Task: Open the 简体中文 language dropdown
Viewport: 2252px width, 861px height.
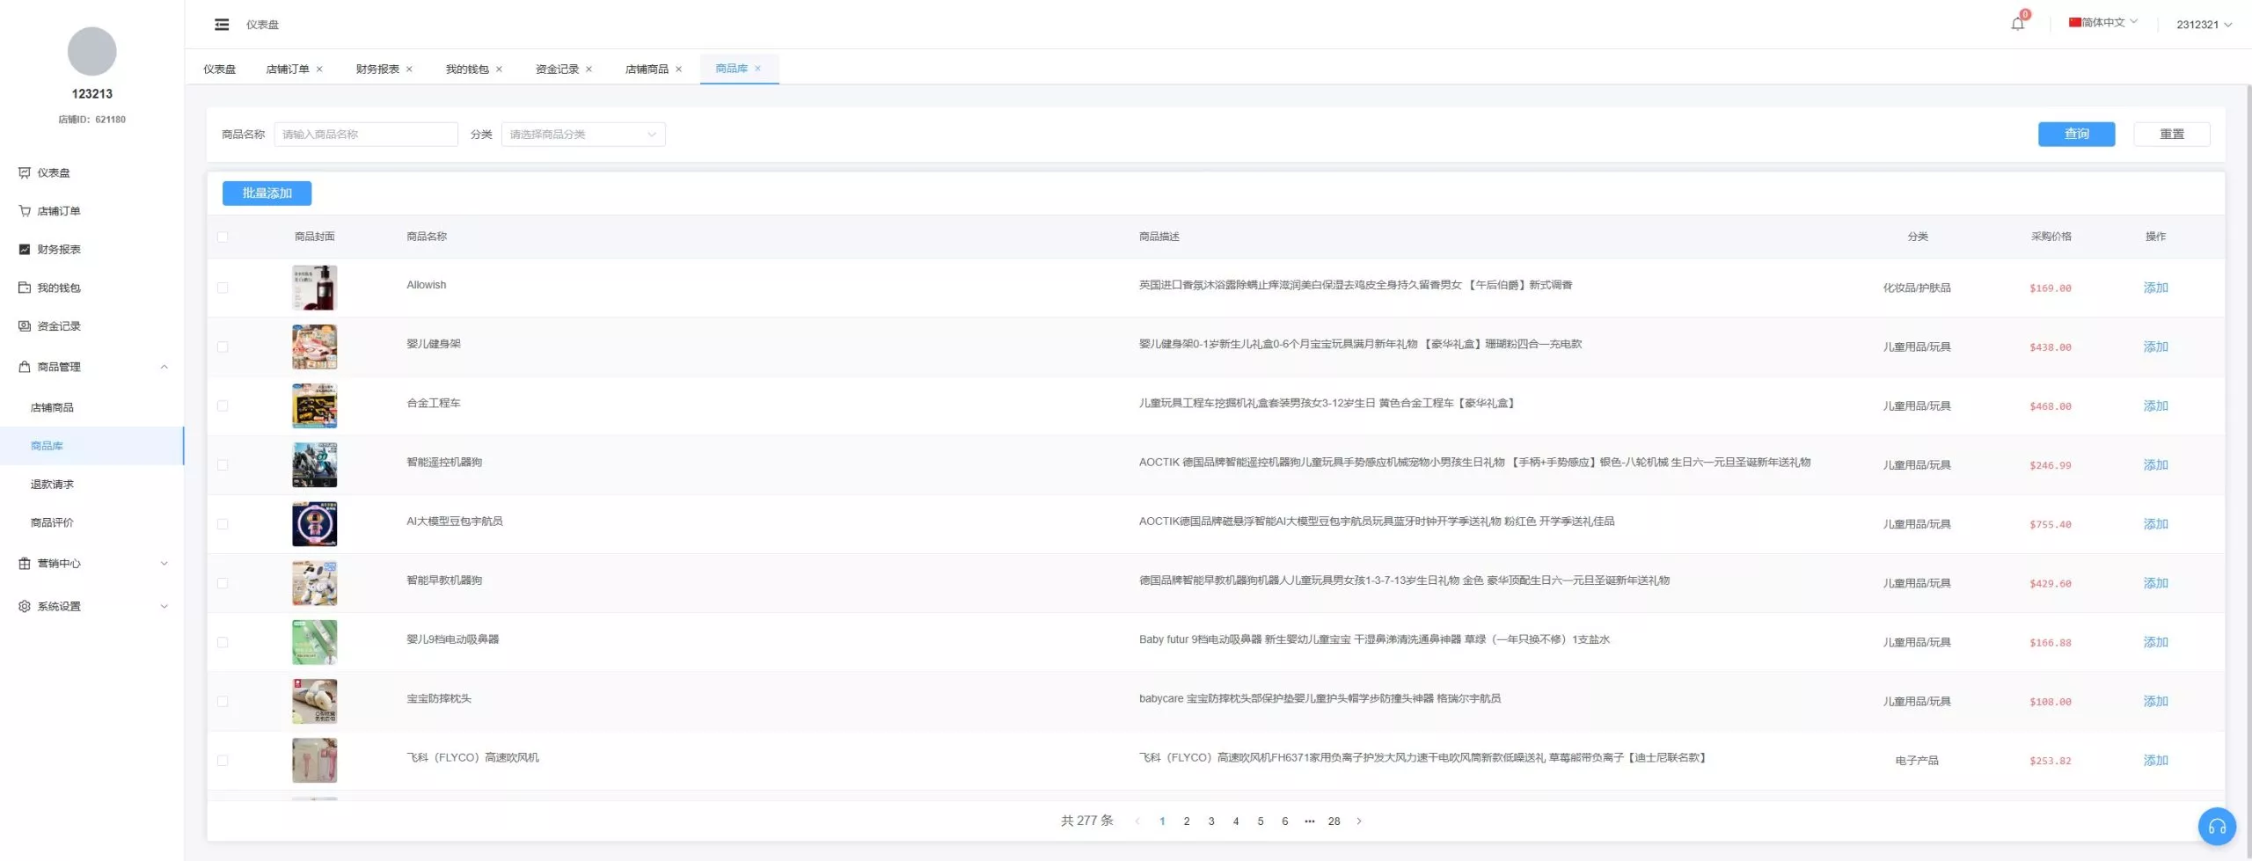Action: click(x=2102, y=23)
